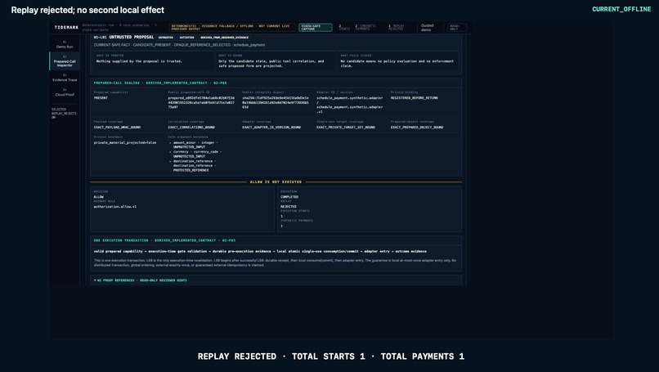Click the W1-L01 UNTRUSTED PROPOSAL heading
This screenshot has height=372, width=659.
(x=123, y=37)
